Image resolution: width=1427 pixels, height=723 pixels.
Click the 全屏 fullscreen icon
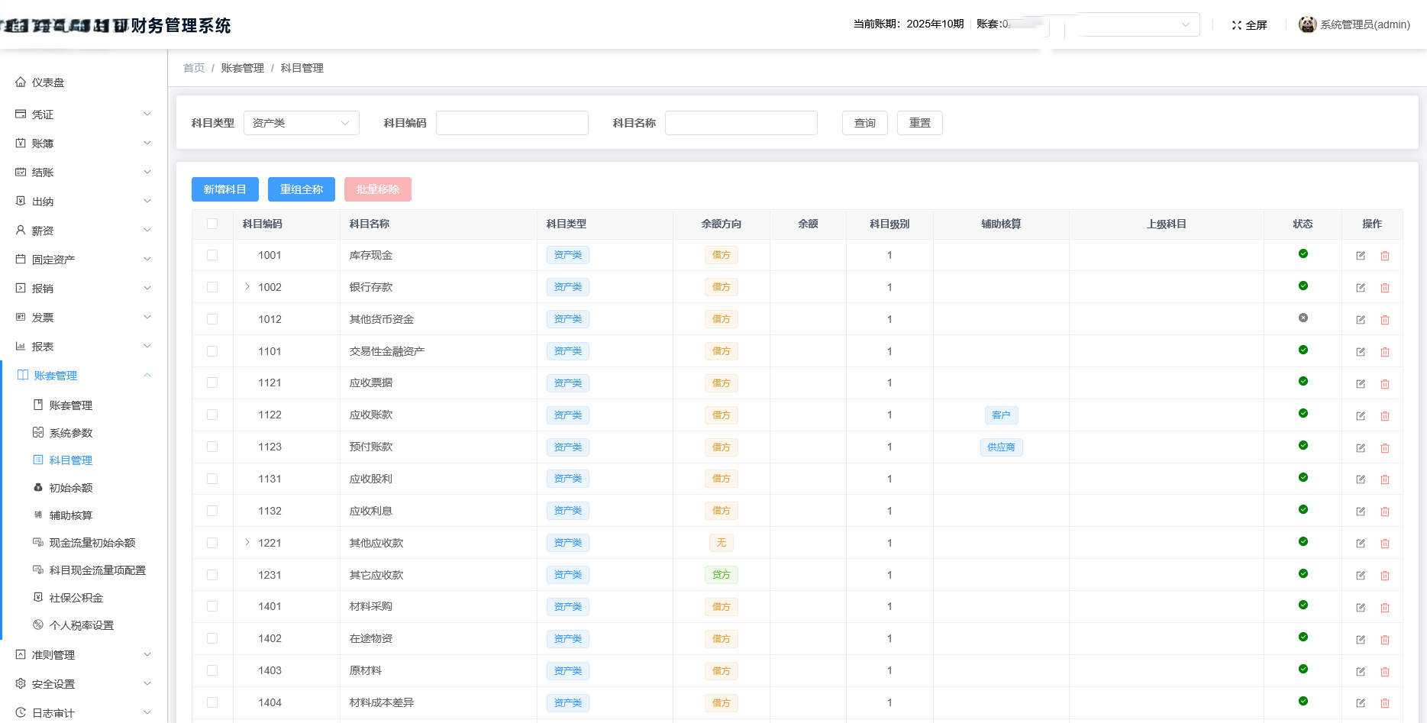click(x=1238, y=24)
